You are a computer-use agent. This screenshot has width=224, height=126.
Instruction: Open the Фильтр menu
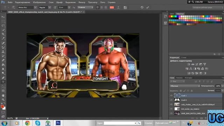[82, 2]
